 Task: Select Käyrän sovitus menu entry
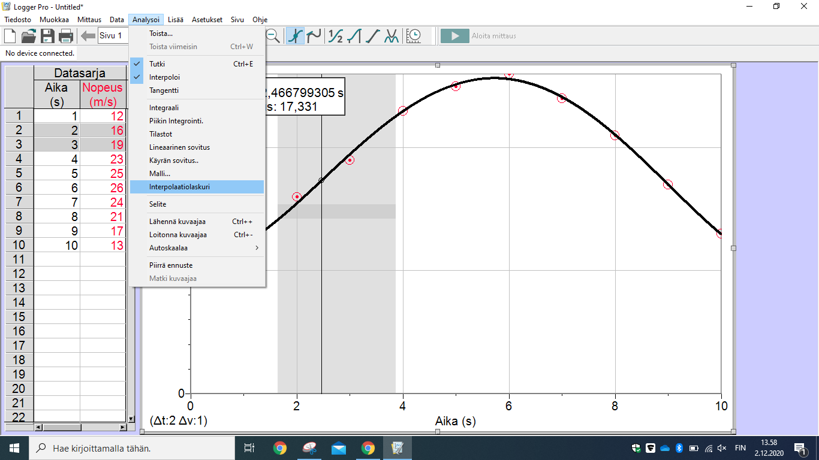click(x=197, y=161)
